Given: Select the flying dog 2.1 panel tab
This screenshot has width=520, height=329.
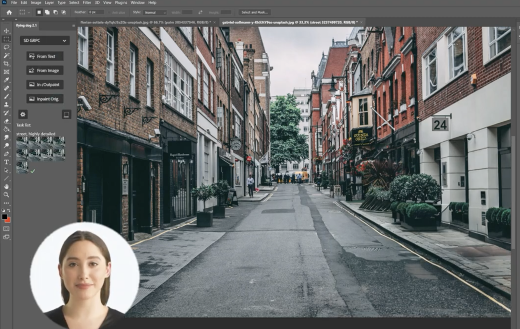Looking at the screenshot, I should (x=26, y=25).
